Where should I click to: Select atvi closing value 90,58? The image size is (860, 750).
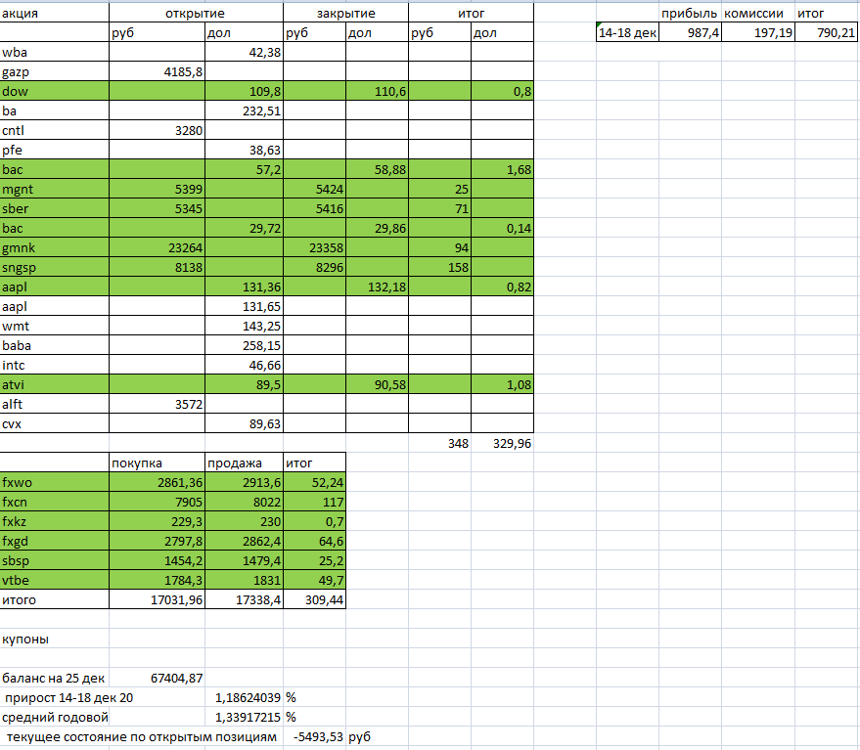pos(377,384)
